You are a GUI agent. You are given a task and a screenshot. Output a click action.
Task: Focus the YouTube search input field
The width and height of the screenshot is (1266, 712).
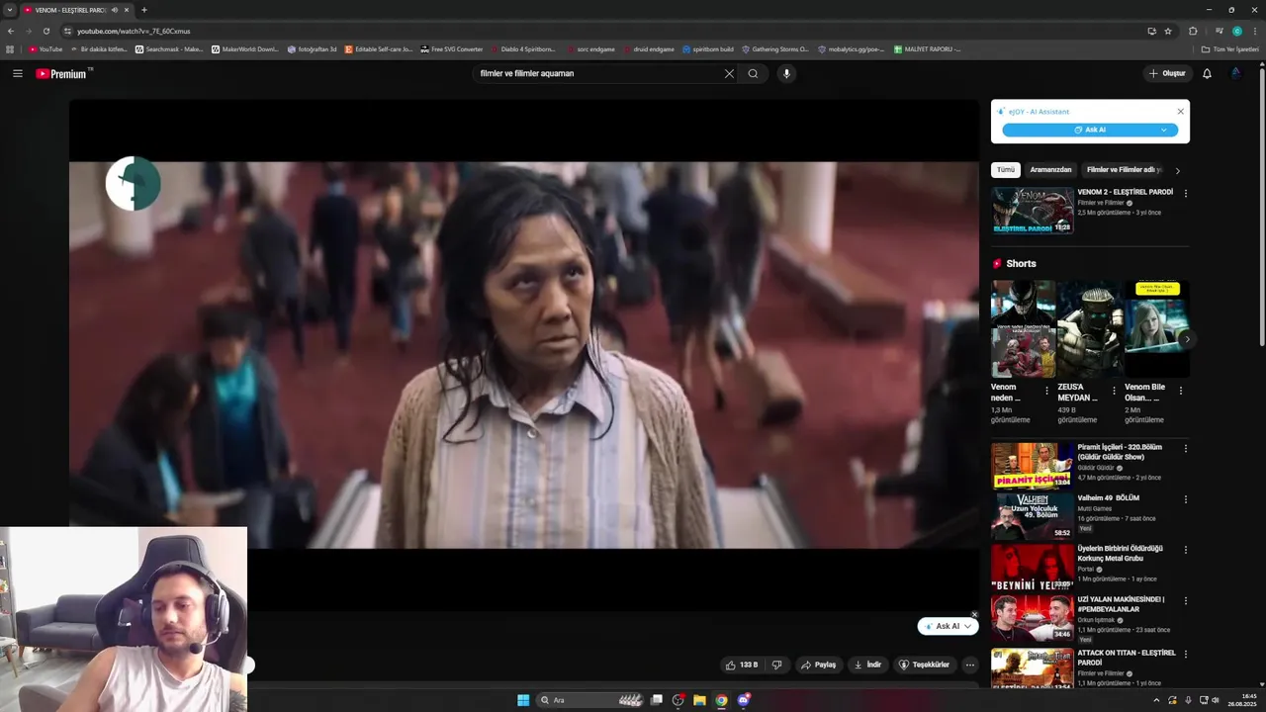pyautogui.click(x=597, y=73)
